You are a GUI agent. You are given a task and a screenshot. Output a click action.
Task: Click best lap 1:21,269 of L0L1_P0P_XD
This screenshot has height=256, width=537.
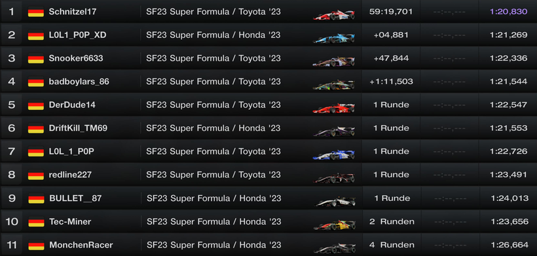click(509, 35)
